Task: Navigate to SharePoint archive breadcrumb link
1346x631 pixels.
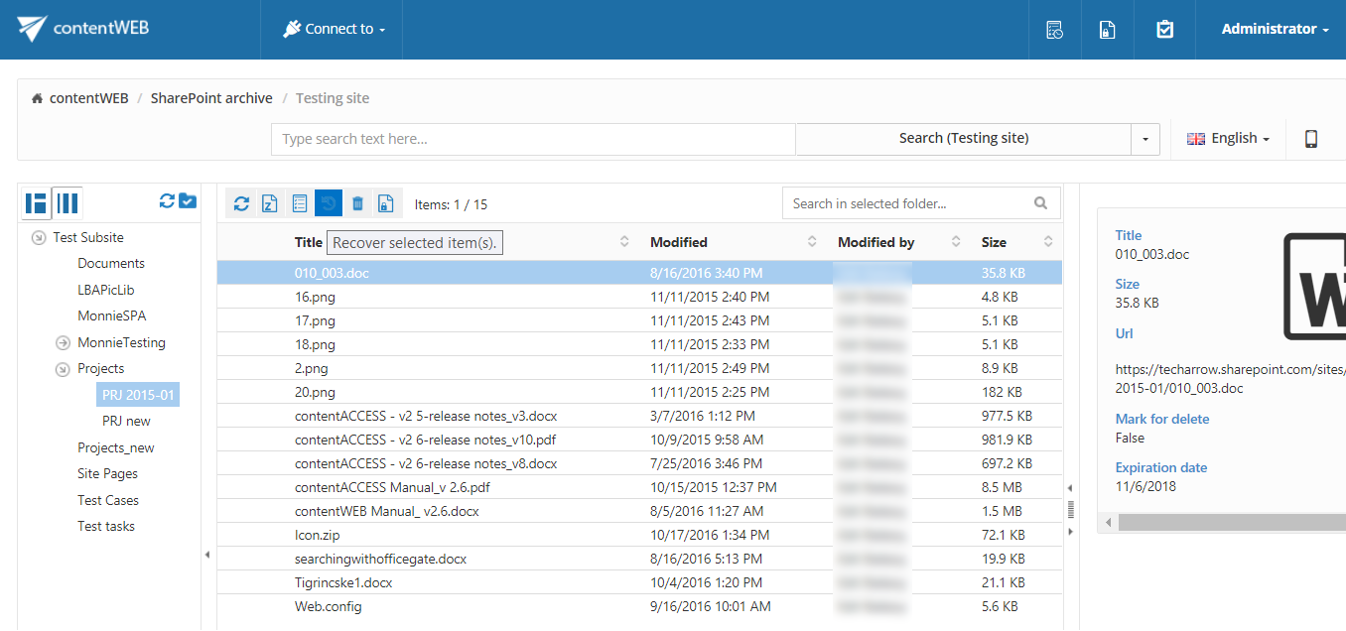Action: click(211, 98)
